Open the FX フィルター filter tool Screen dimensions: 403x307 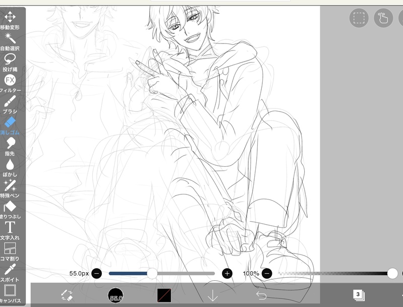10,84
